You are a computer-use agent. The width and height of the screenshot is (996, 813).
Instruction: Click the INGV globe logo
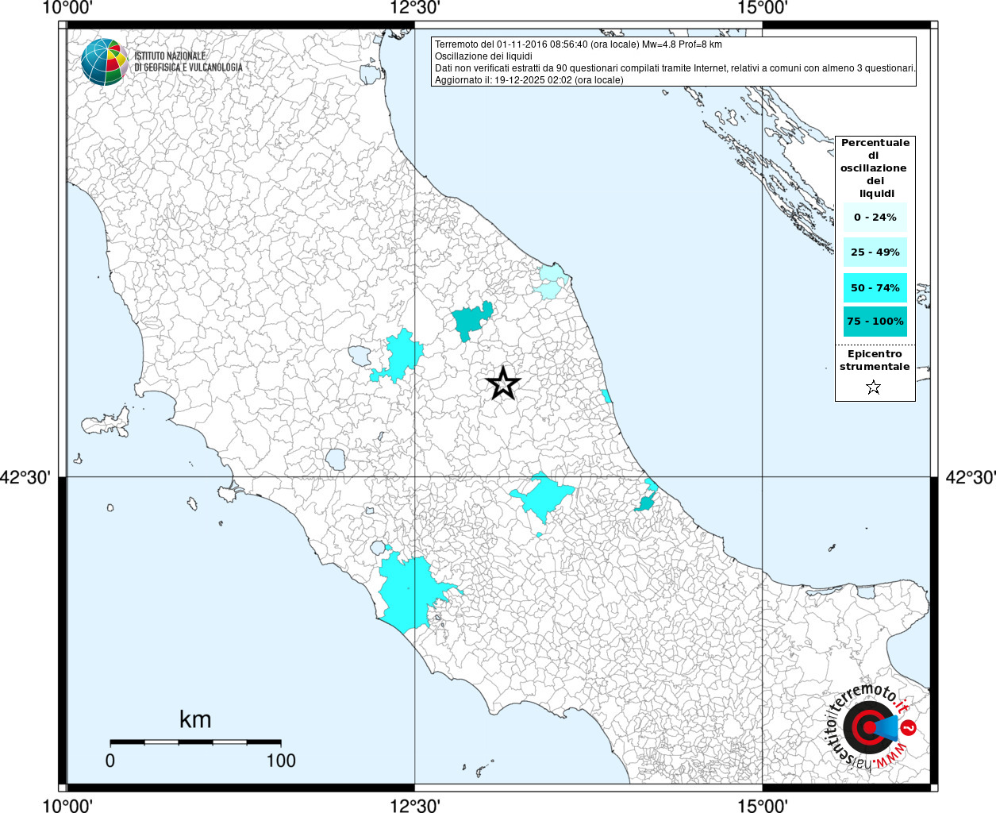click(x=105, y=62)
